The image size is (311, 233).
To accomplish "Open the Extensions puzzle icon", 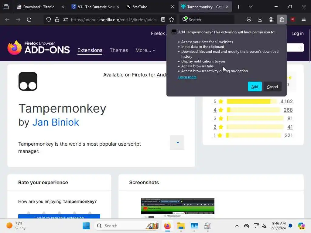I will 282,20.
